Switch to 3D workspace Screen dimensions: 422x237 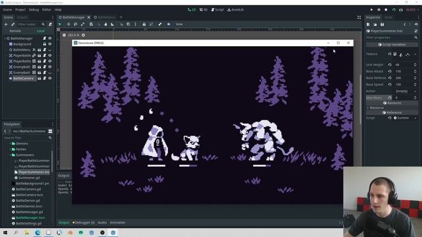pos(204,10)
